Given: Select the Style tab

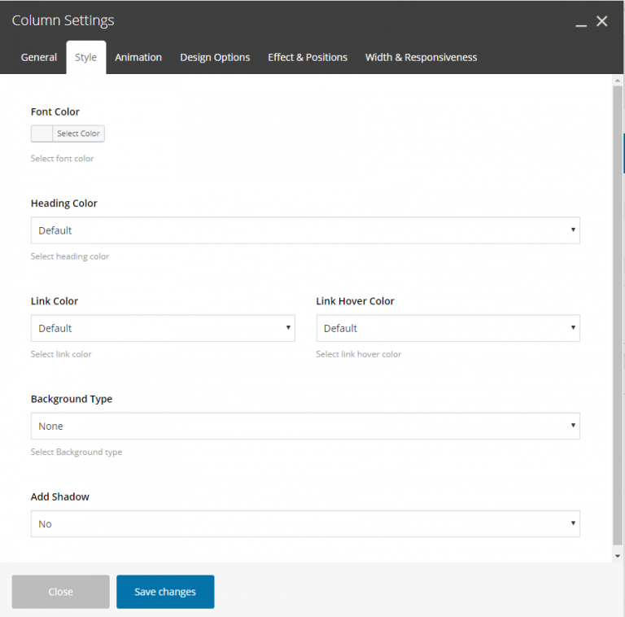Looking at the screenshot, I should (85, 57).
